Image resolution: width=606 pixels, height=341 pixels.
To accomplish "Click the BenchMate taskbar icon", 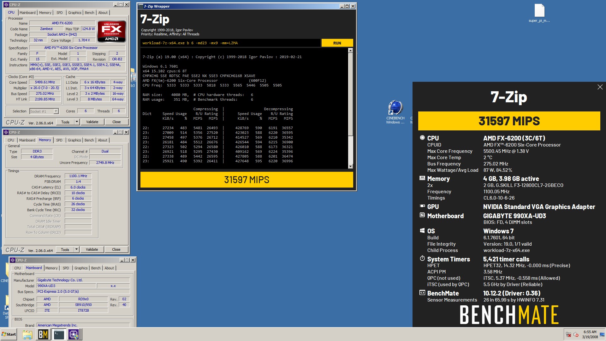I will click(x=43, y=334).
